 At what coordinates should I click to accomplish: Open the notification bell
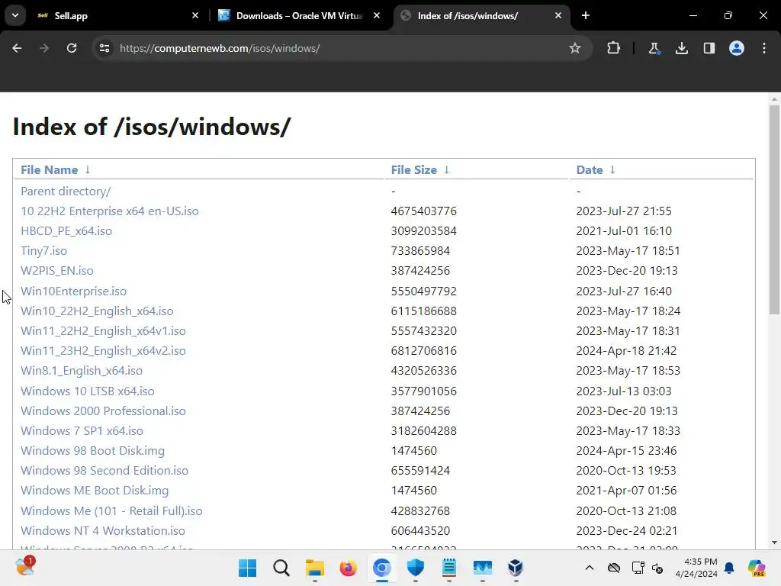(x=729, y=568)
